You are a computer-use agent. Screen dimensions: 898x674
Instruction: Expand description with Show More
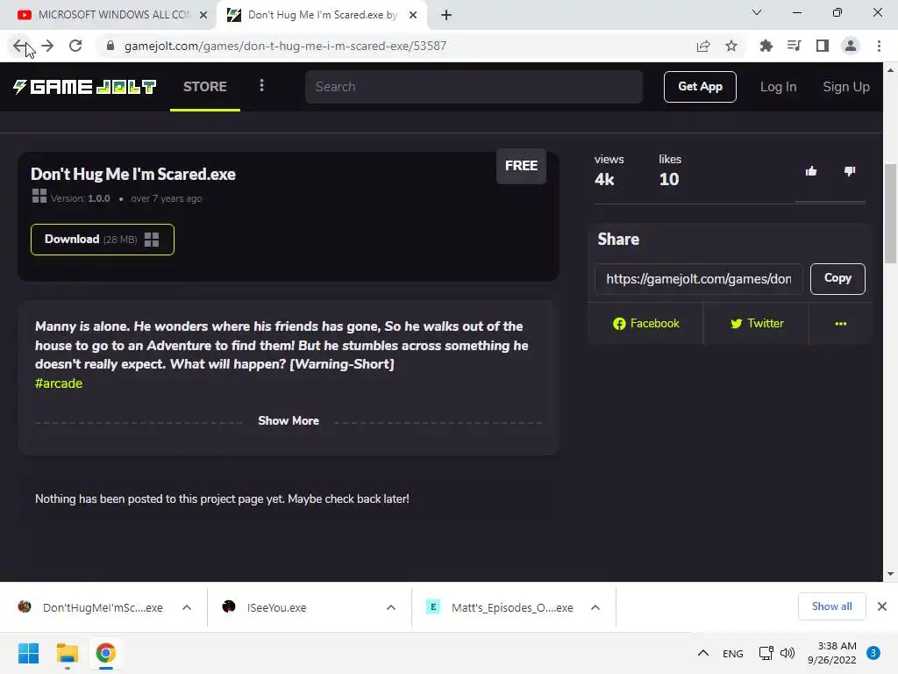point(288,420)
